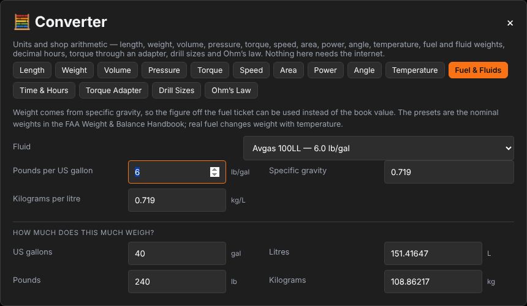Click the 'lb/gal' unit label
This screenshot has height=306, width=527.
240,172
